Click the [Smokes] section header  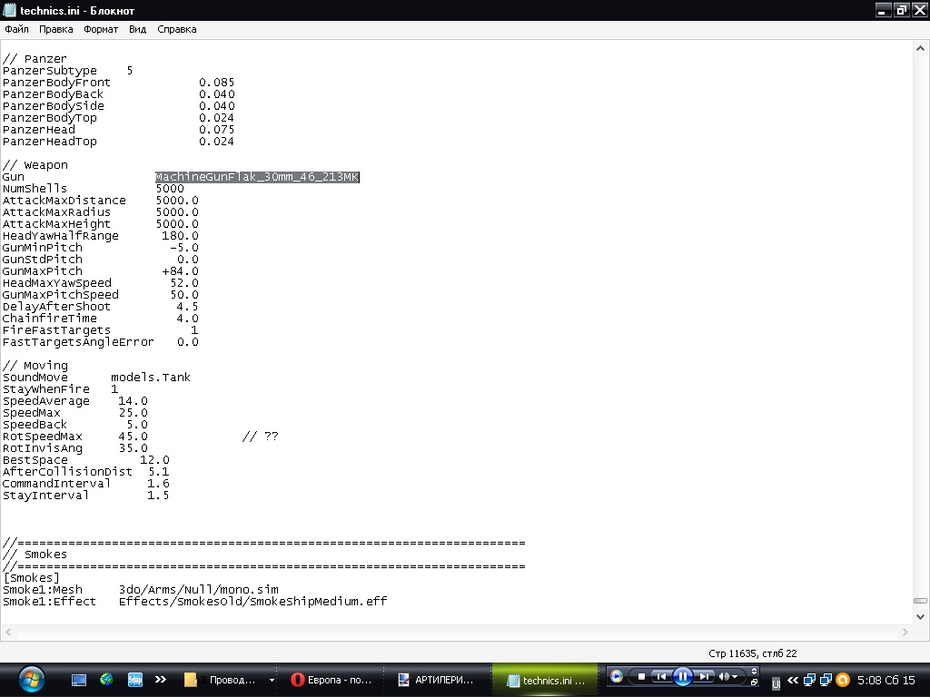coord(32,578)
